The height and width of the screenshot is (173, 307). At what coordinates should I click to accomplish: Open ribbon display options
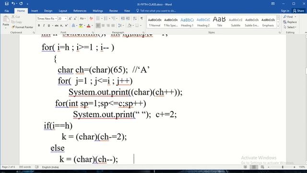click(273, 4)
